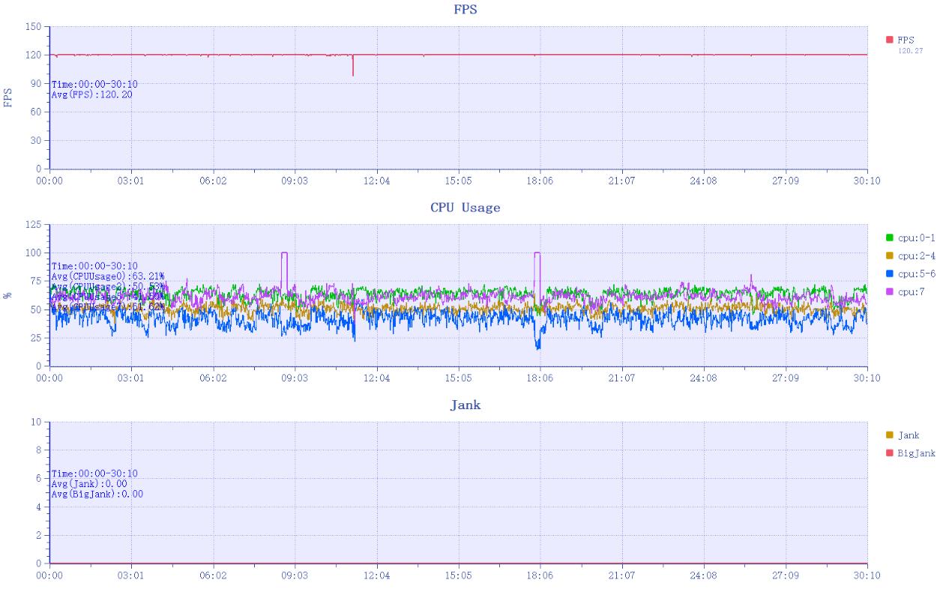Viewport: 952px width, 592px height.
Task: Click the sharp FPS dip before 12:04
Action: point(353,66)
